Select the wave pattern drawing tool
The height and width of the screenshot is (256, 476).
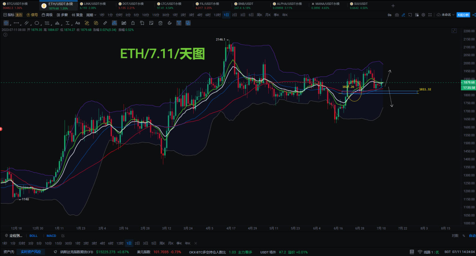[x=57, y=23]
